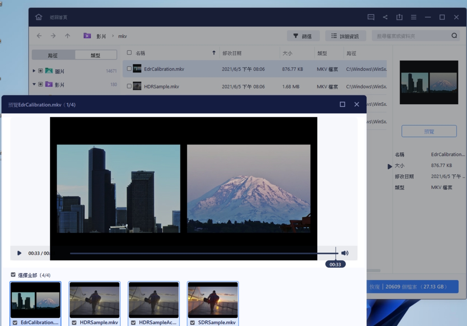This screenshot has width=467, height=326.
Task: Click the home icon to return home
Action: click(39, 18)
